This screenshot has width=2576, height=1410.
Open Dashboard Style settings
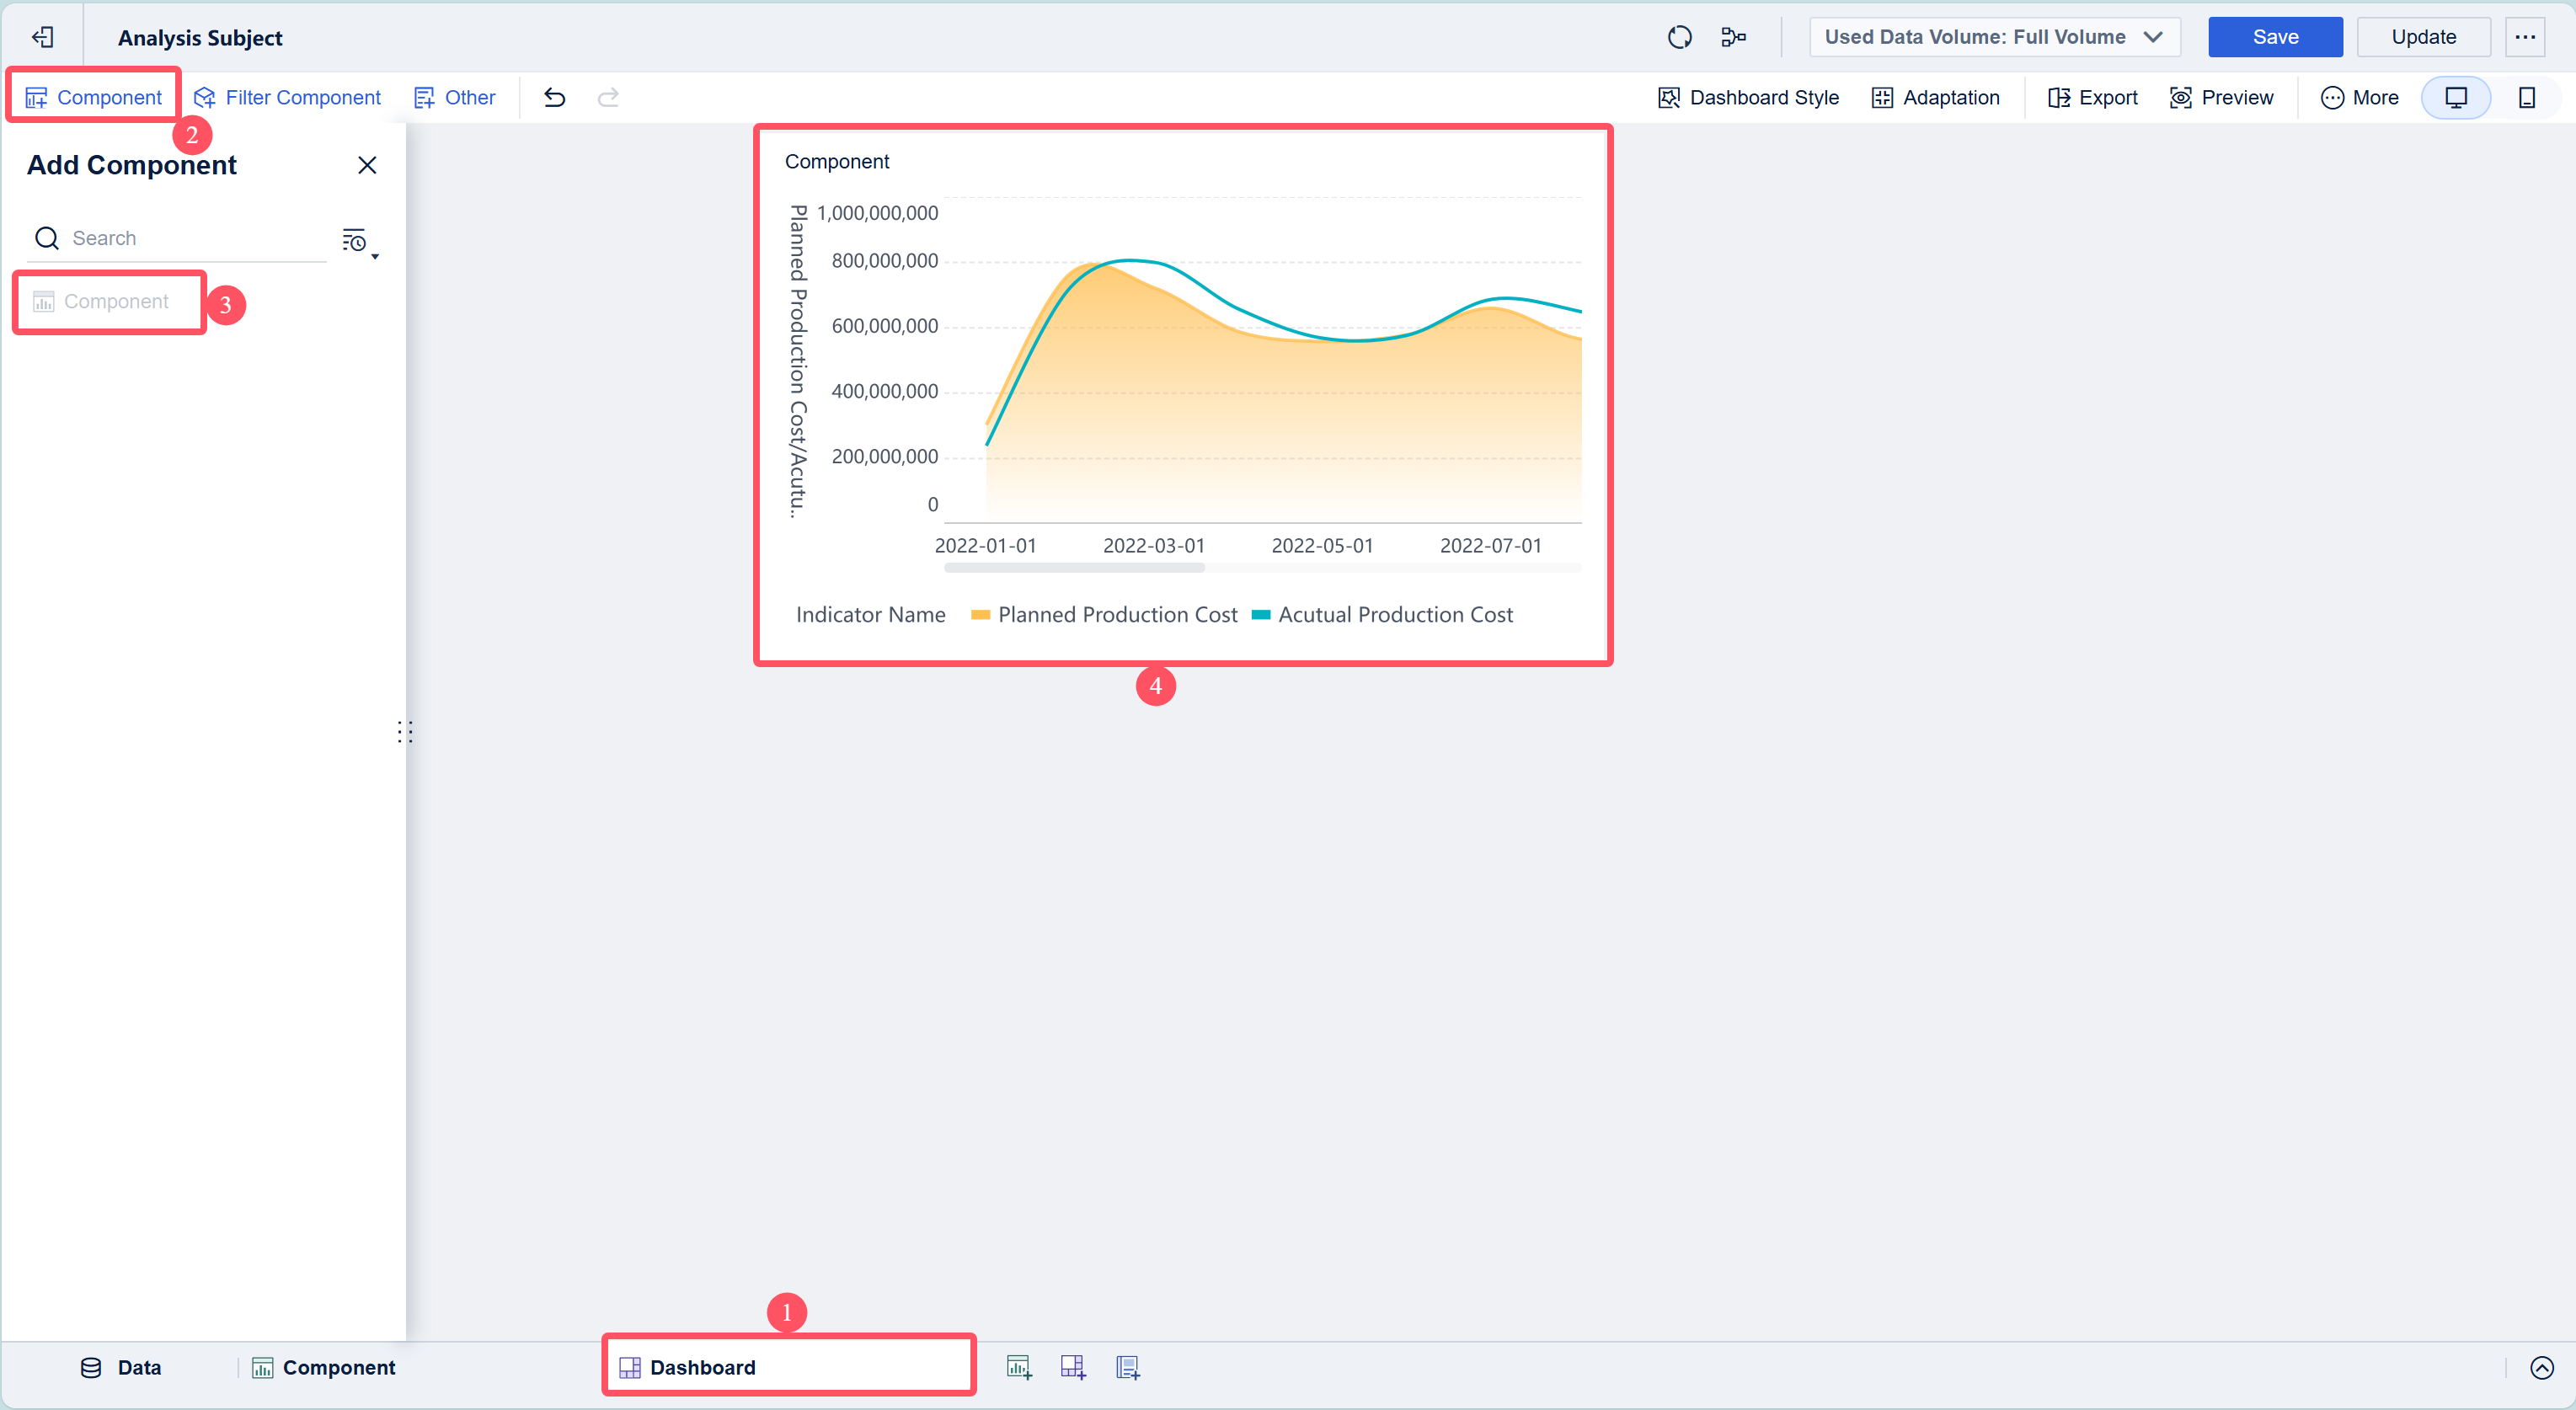1748,97
